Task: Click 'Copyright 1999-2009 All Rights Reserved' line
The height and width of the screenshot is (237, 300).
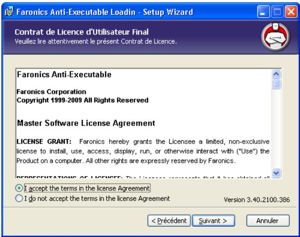Action: (x=83, y=100)
